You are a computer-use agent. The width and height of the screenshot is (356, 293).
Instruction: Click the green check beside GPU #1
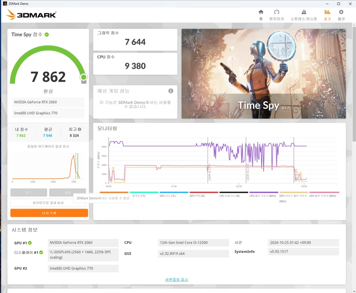point(30,243)
